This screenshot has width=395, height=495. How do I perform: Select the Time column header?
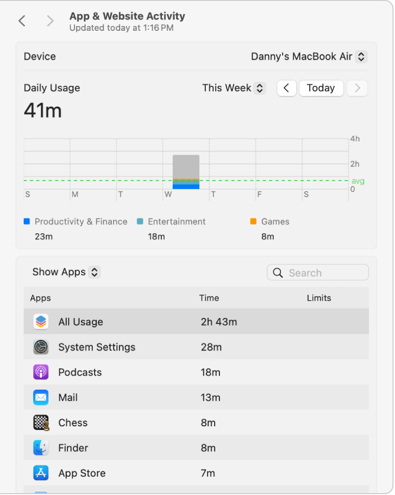coord(209,298)
